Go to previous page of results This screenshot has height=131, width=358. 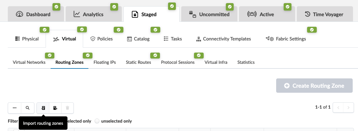338,108
